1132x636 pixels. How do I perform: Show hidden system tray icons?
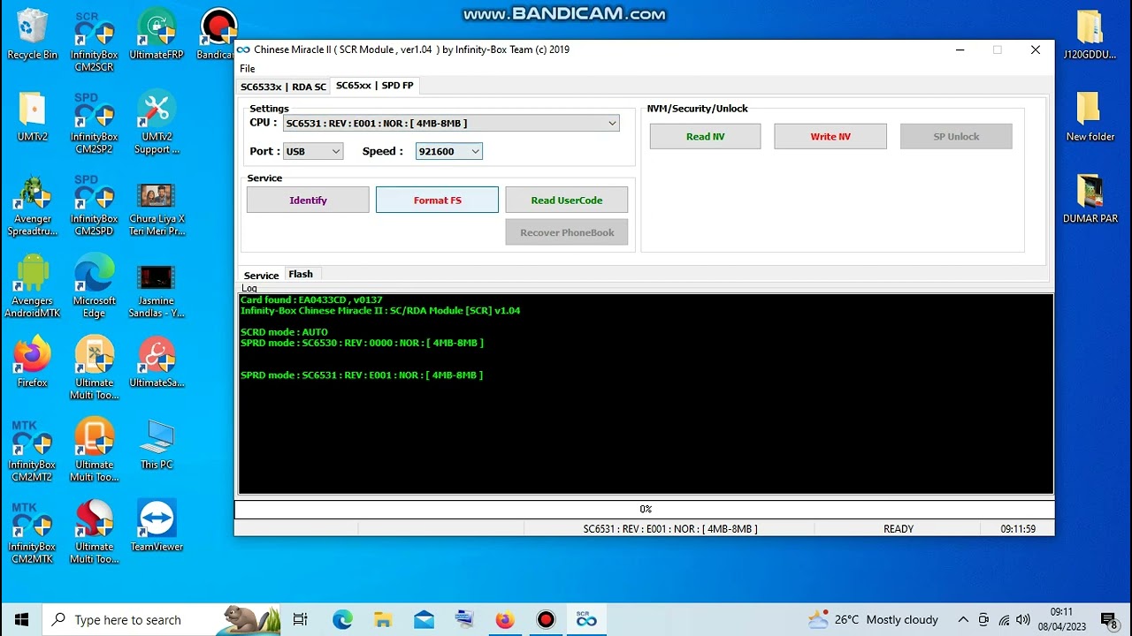(963, 619)
